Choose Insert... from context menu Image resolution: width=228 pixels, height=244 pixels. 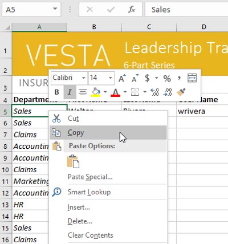108,207
